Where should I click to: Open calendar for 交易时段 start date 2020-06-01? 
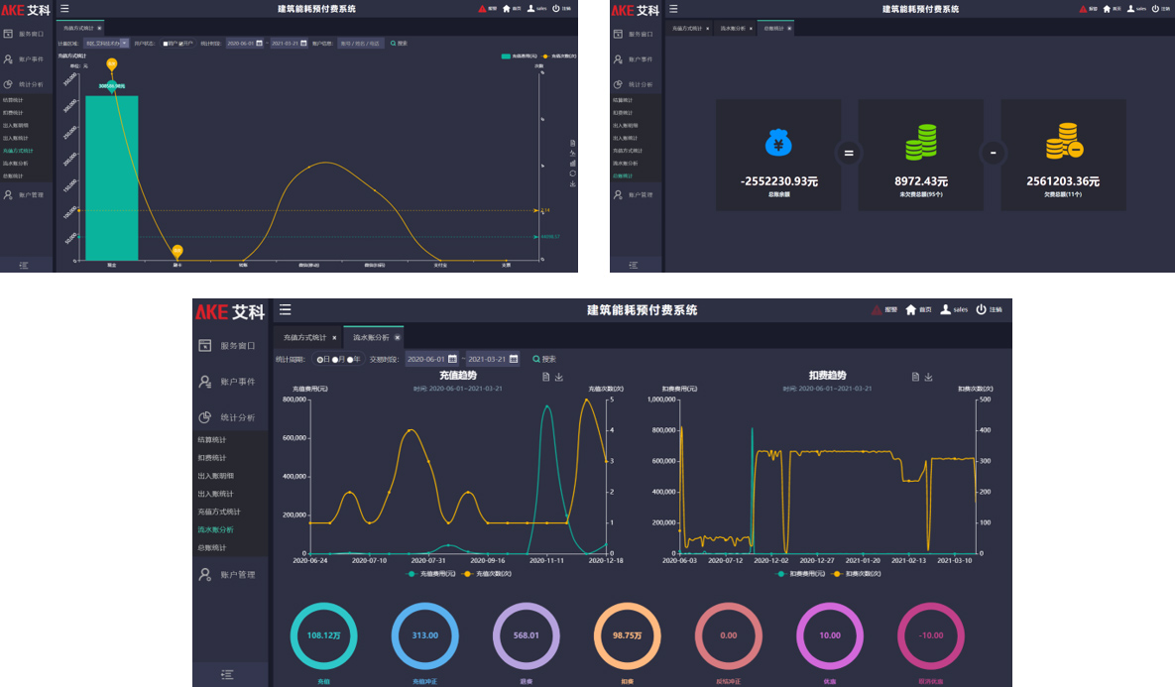tap(452, 359)
